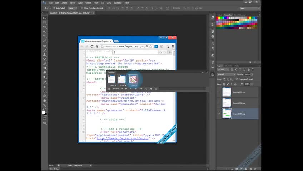Enable Show Transform Controls checkbox
The height and width of the screenshot is (171, 303).
(x=82, y=8)
